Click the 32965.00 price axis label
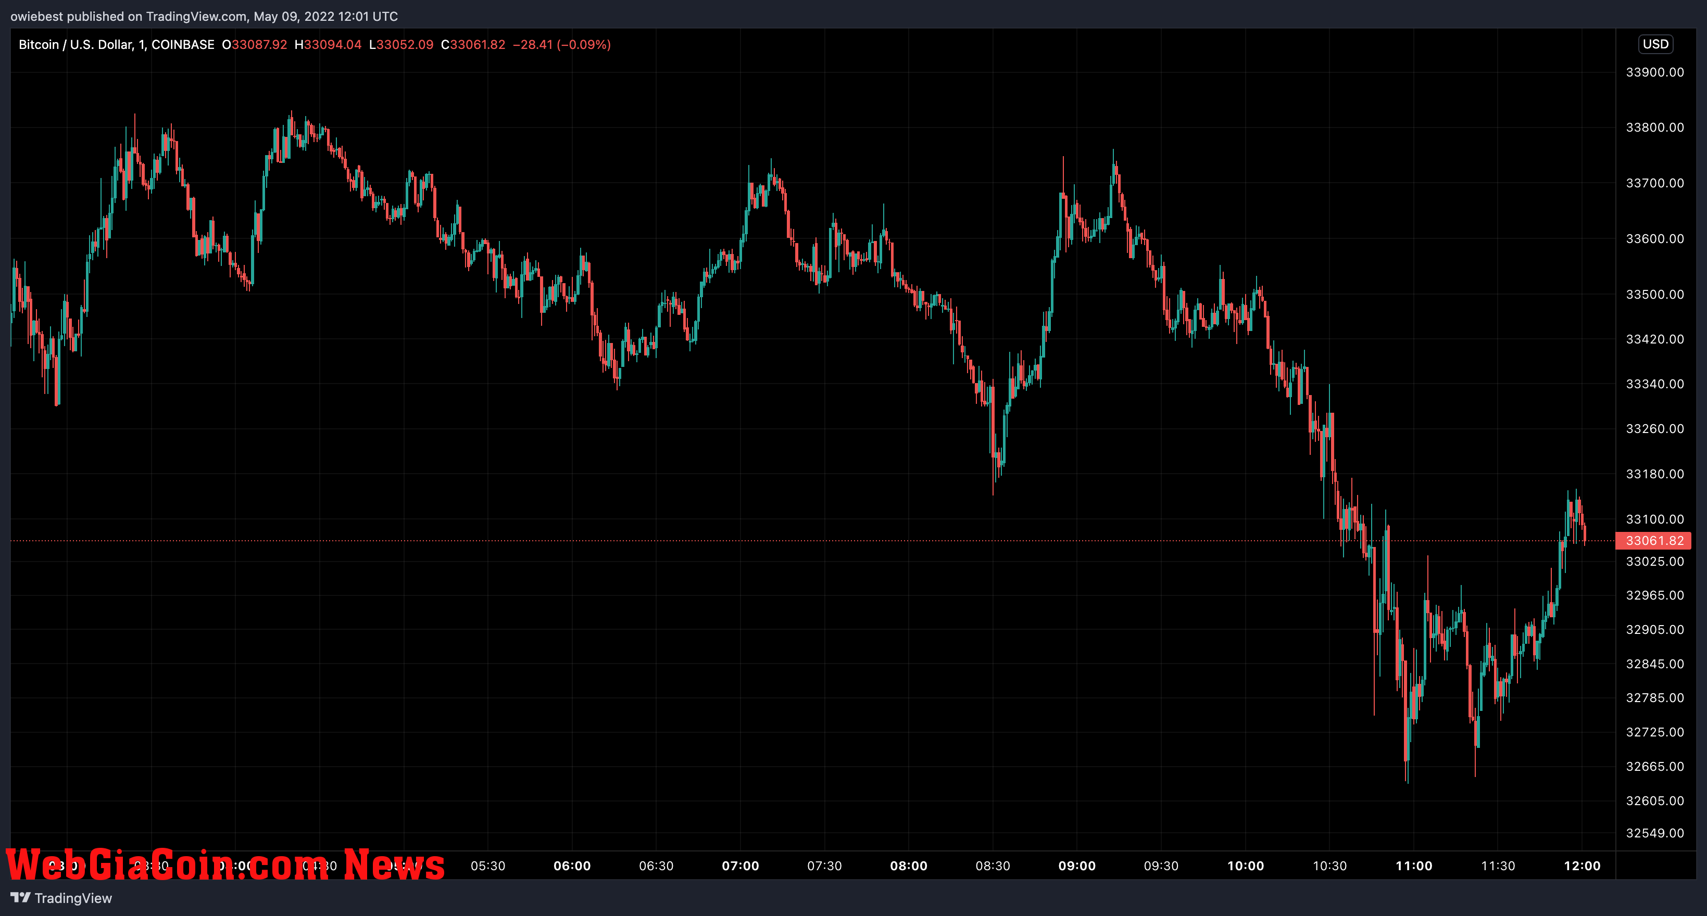This screenshot has width=1707, height=916. click(1654, 595)
